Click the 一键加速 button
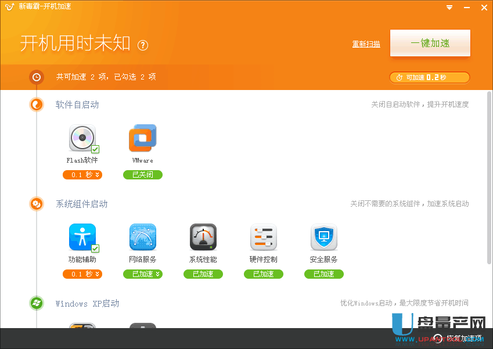The image size is (493, 349). (430, 44)
